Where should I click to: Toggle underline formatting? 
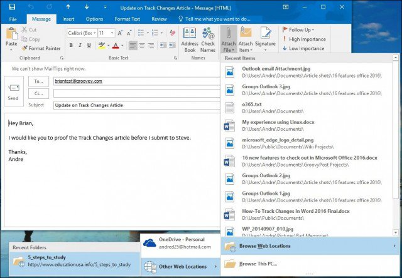89,46
